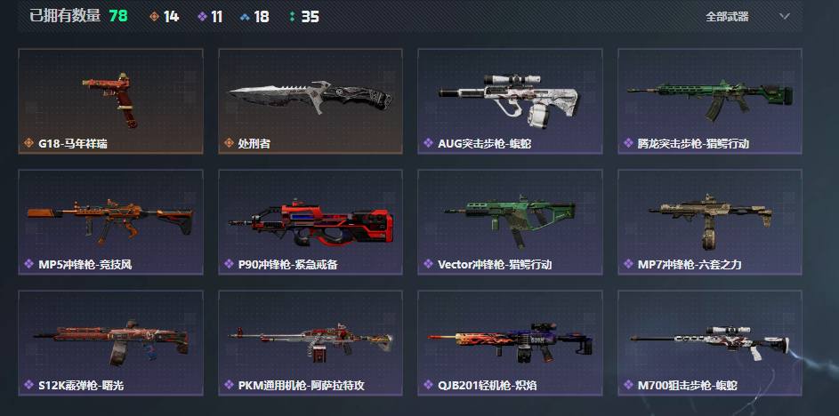
Task: Select the orange rarity icon showing 14
Action: point(154,17)
